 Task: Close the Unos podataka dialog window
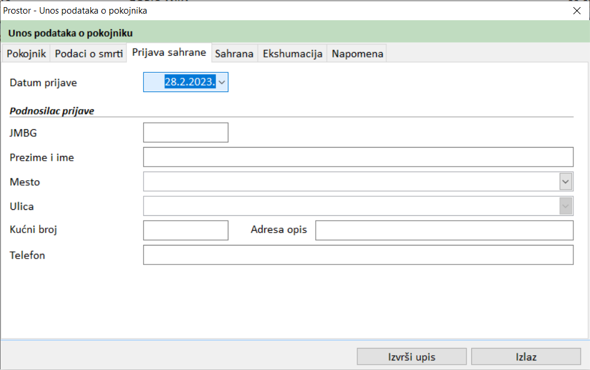point(576,10)
